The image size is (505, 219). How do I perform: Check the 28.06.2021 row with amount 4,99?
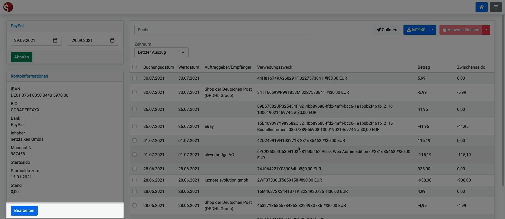(134, 191)
